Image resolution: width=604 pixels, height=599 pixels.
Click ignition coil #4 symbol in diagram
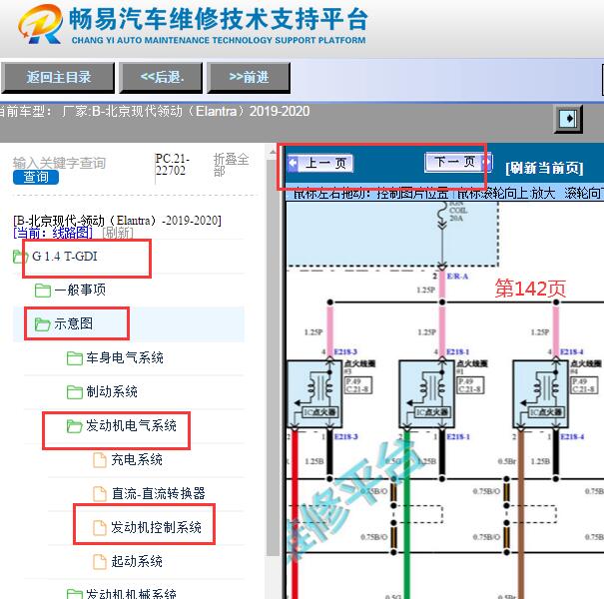tap(540, 393)
